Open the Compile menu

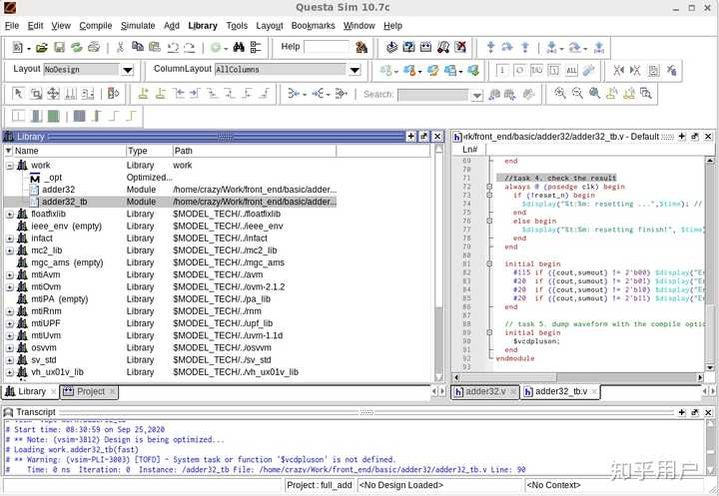(x=96, y=25)
